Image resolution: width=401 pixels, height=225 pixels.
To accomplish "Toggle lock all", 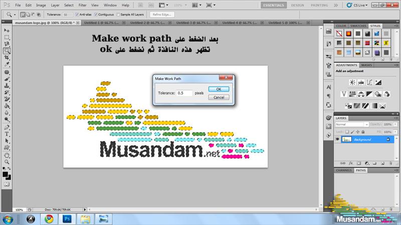I will (363, 132).
